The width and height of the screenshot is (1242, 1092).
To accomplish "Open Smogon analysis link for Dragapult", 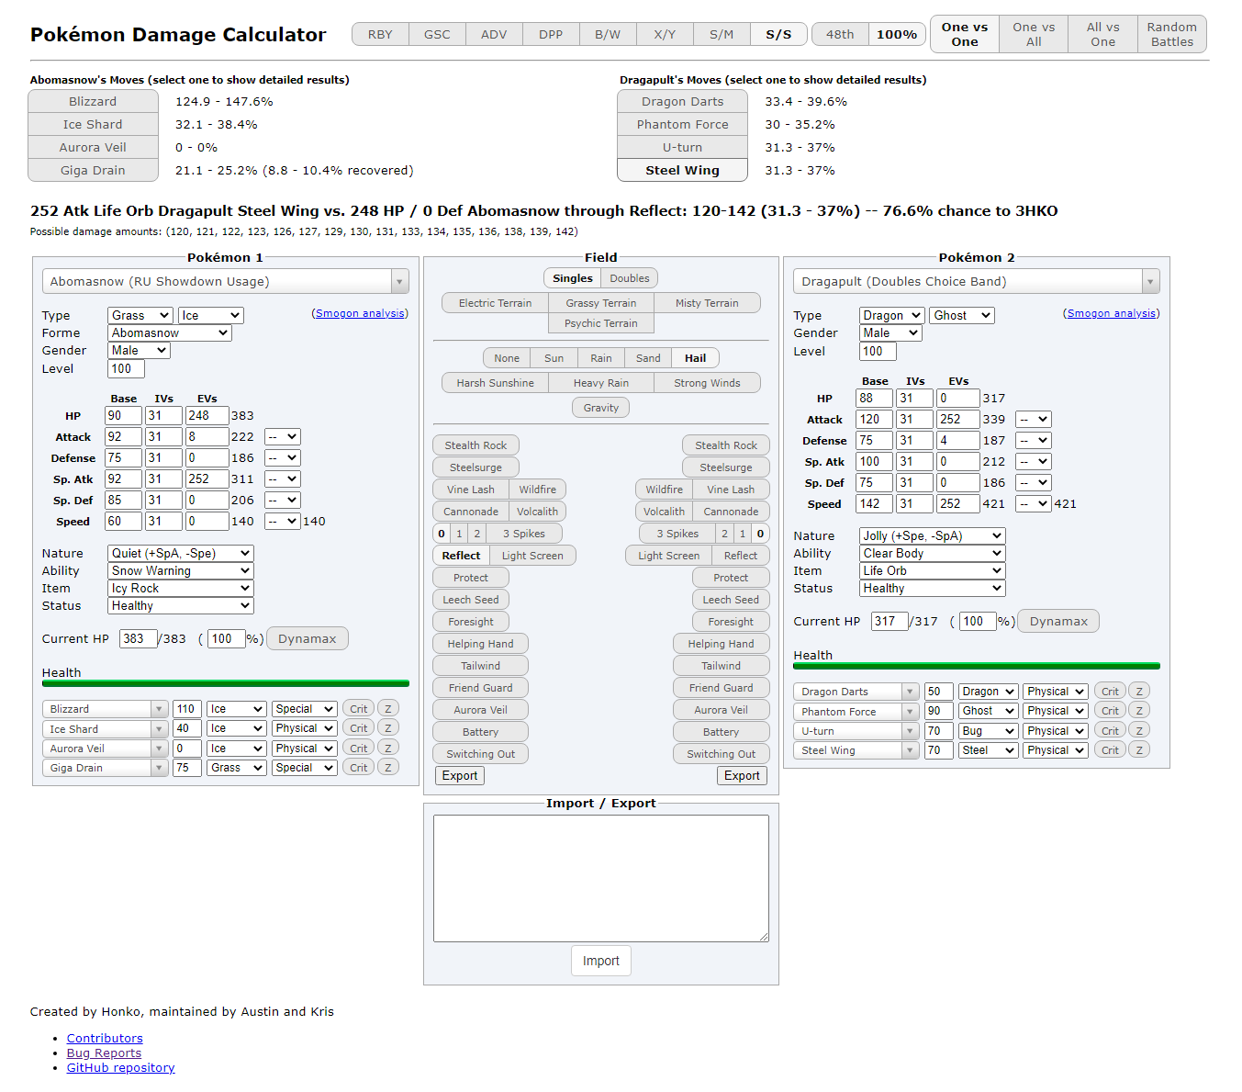I will click(x=1112, y=313).
